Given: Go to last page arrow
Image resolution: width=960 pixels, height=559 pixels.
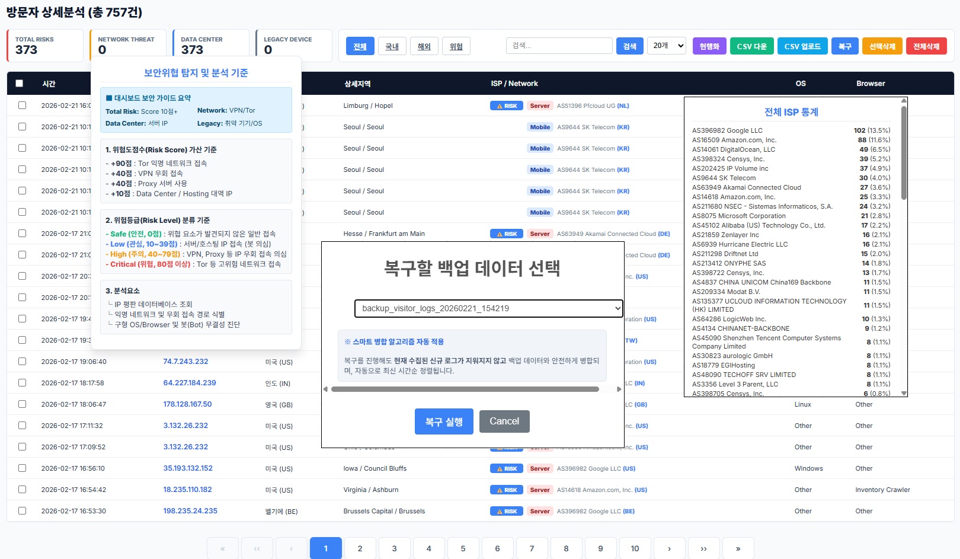Looking at the screenshot, I should coord(738,548).
